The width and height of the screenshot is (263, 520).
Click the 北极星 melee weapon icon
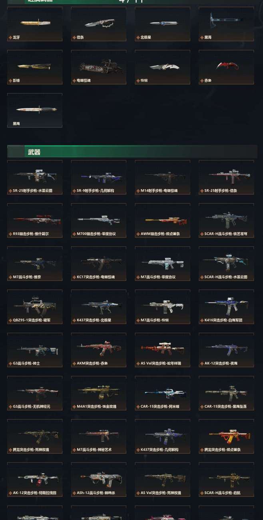(x=162, y=24)
